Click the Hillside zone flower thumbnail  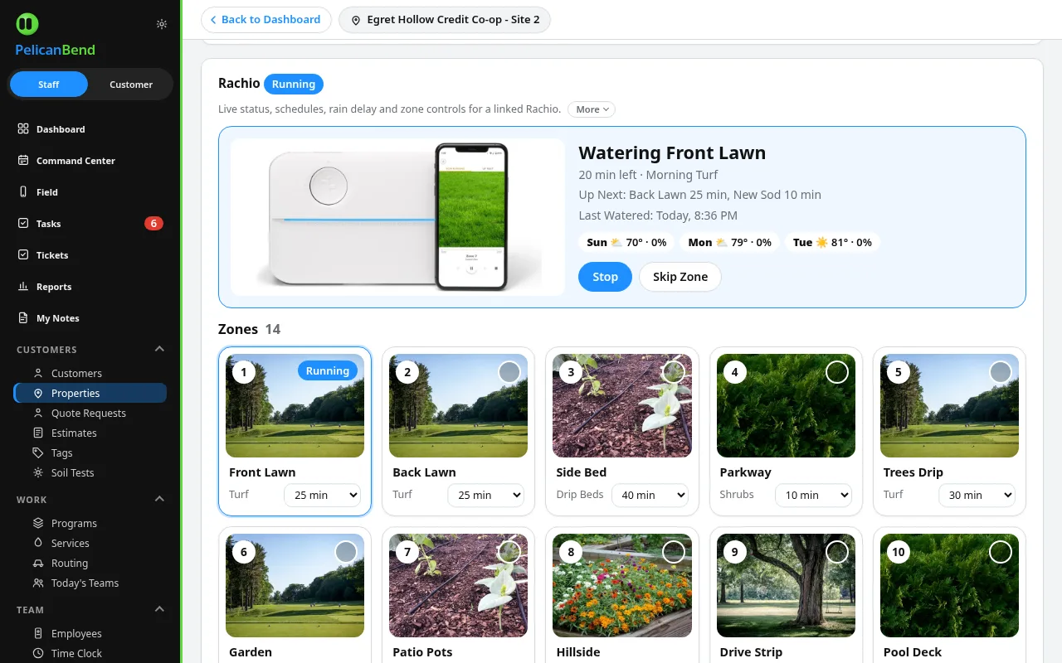[622, 585]
